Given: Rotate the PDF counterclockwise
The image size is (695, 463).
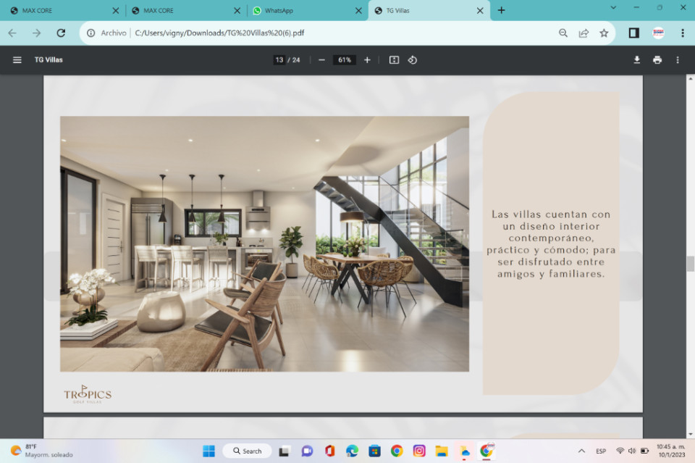Looking at the screenshot, I should tap(412, 60).
